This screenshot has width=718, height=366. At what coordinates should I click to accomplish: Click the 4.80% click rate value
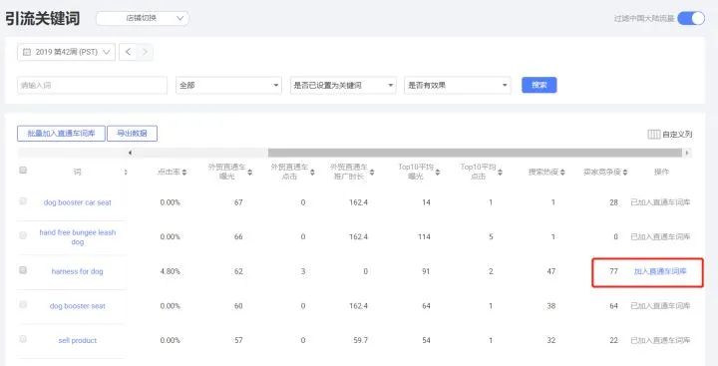[170, 271]
